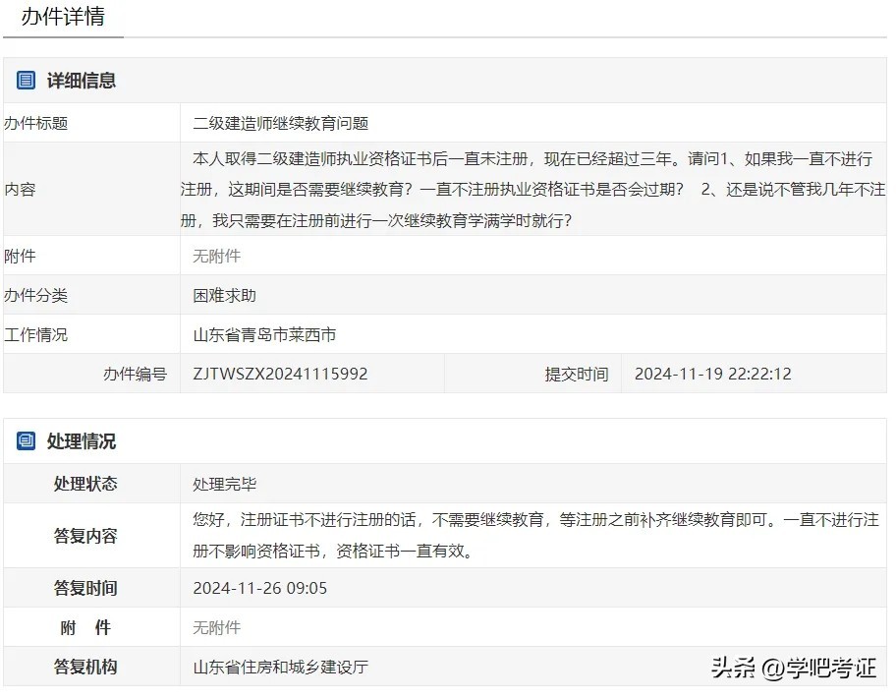Click the title 二级建造师继续教育问题
The height and width of the screenshot is (699, 896).
point(280,123)
